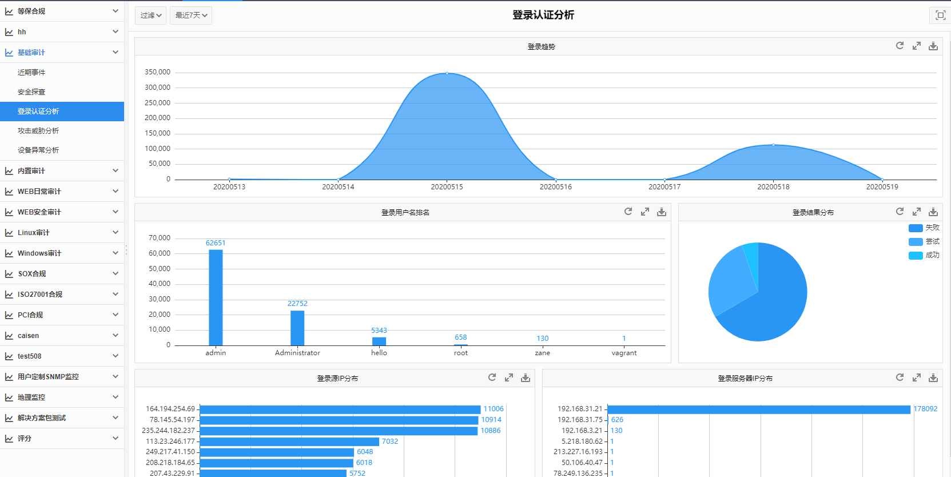Select 安全探查 in the sidebar menu

(31, 92)
